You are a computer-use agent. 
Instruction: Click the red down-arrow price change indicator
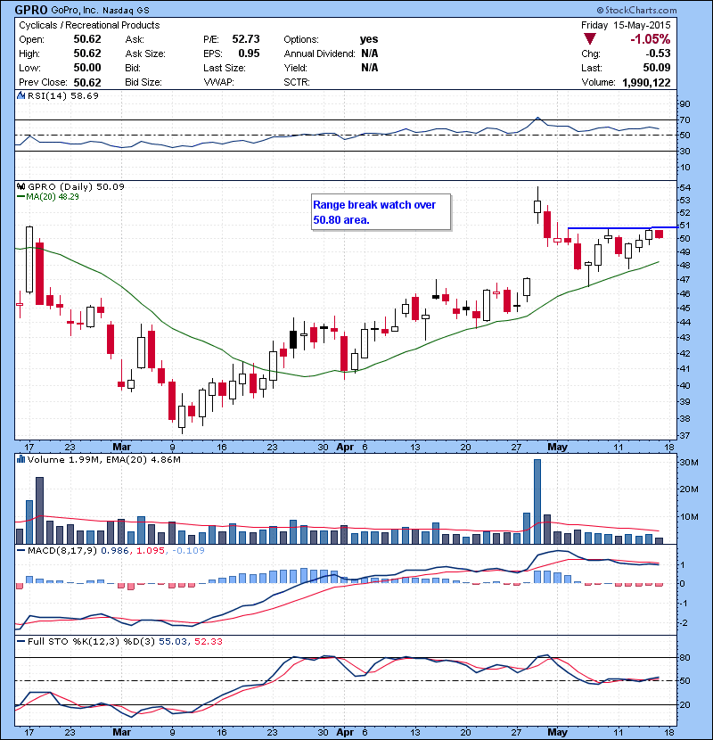click(x=589, y=39)
